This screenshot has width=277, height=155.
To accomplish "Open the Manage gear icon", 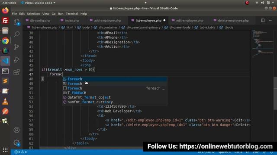I will pos(16,143).
